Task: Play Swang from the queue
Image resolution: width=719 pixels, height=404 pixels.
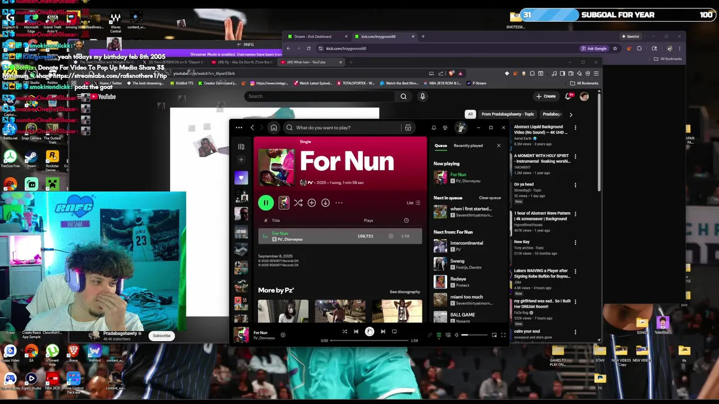Action: click(x=467, y=264)
